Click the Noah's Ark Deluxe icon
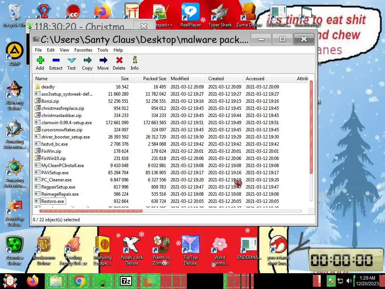385x289 pixels. (132, 251)
